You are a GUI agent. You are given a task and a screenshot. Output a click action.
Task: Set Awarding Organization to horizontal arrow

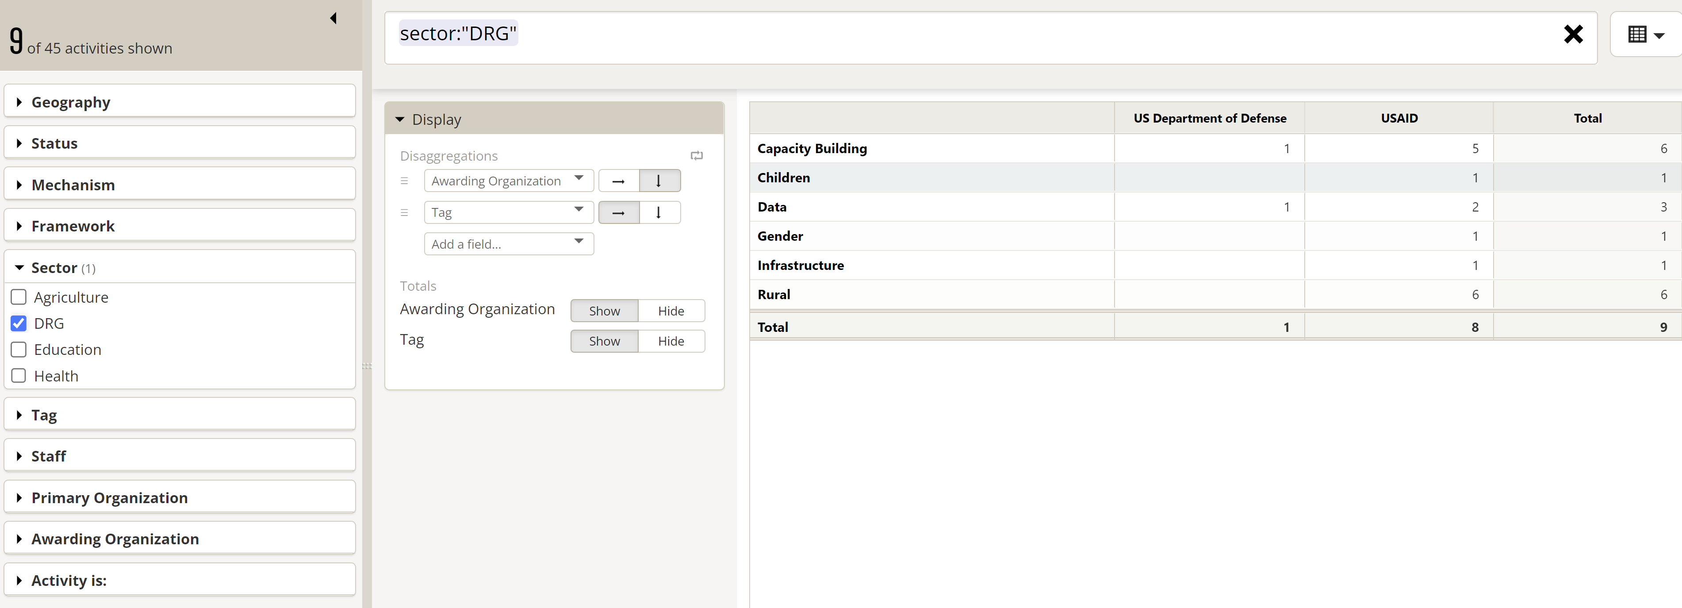coord(618,181)
